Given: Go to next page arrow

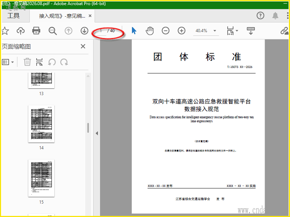Looking at the screenshot, I should 84,31.
